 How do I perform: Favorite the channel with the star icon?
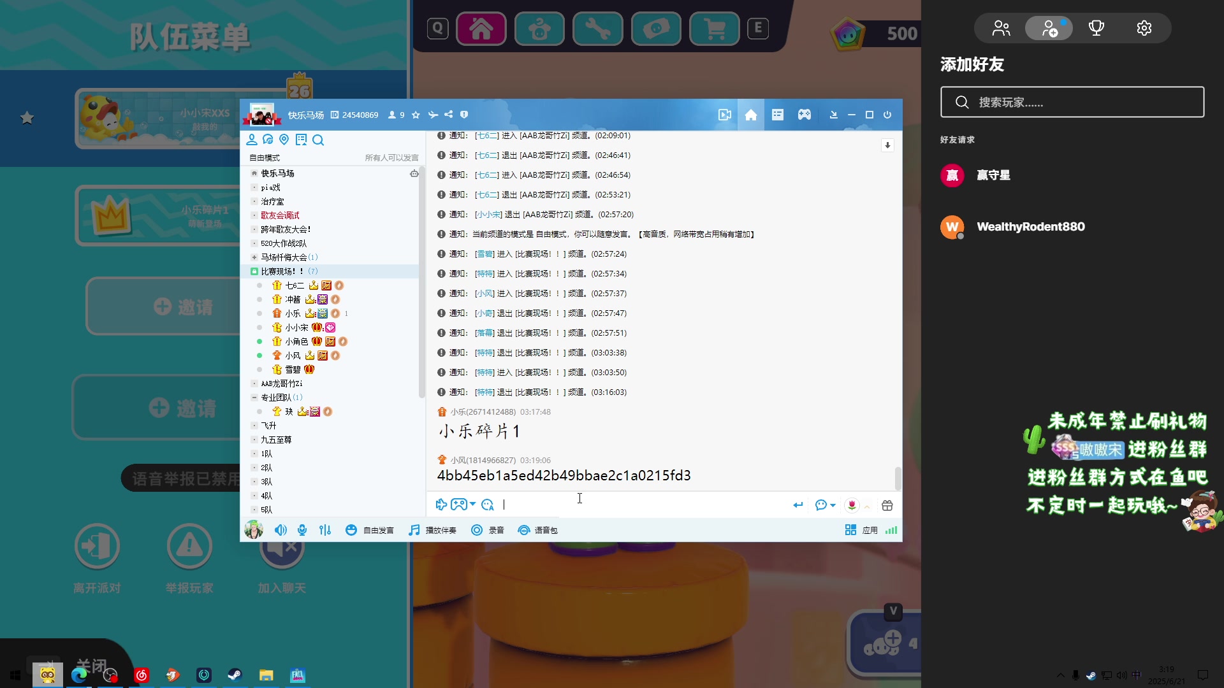coord(416,115)
